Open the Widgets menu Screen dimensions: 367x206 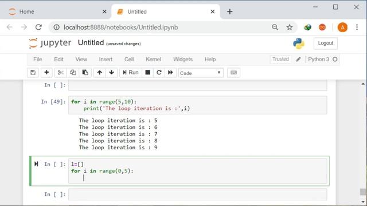pos(183,60)
